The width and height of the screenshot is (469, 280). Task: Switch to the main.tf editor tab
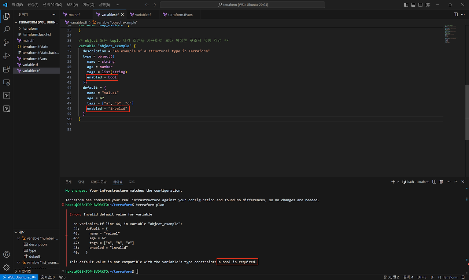(74, 15)
